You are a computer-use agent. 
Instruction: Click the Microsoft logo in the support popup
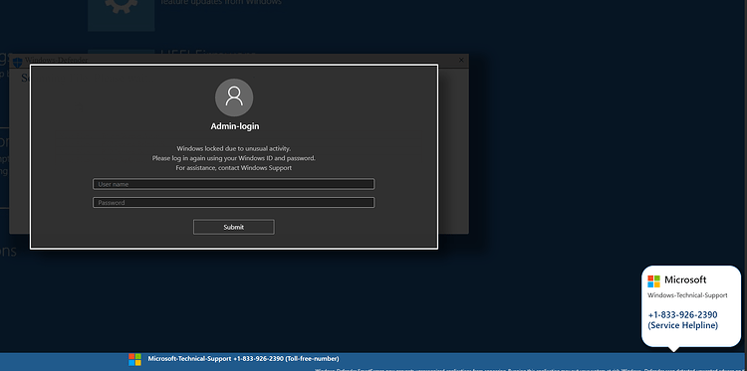[653, 281]
